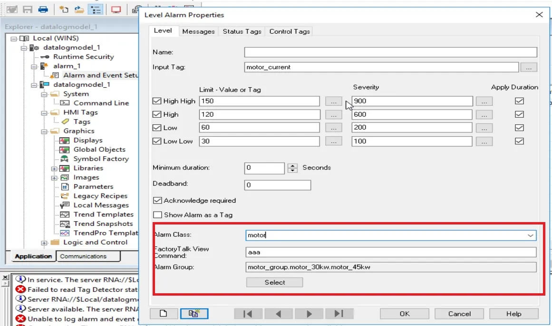Go to next alarm record arrow
The height and width of the screenshot is (326, 552).
pos(309,314)
